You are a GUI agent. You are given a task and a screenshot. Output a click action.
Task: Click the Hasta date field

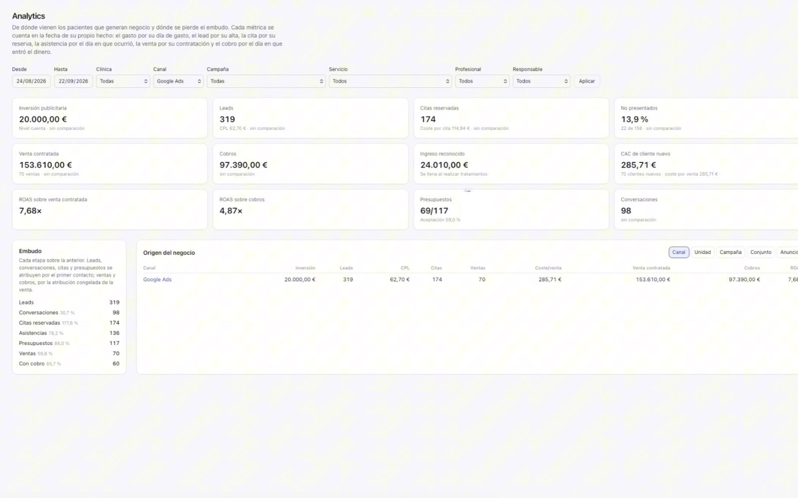(x=73, y=81)
